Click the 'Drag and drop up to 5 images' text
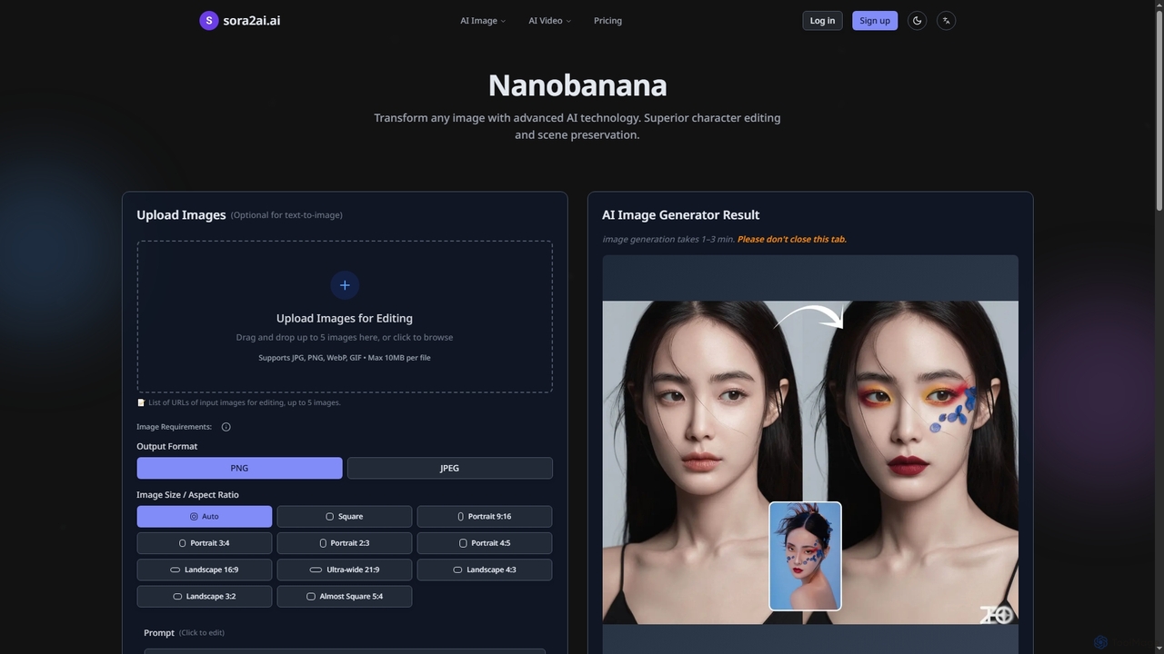This screenshot has height=654, width=1164. pyautogui.click(x=345, y=337)
